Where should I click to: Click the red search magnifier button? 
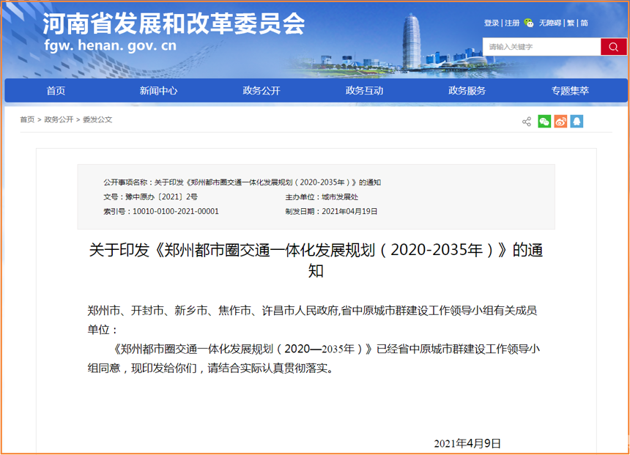[x=613, y=47]
